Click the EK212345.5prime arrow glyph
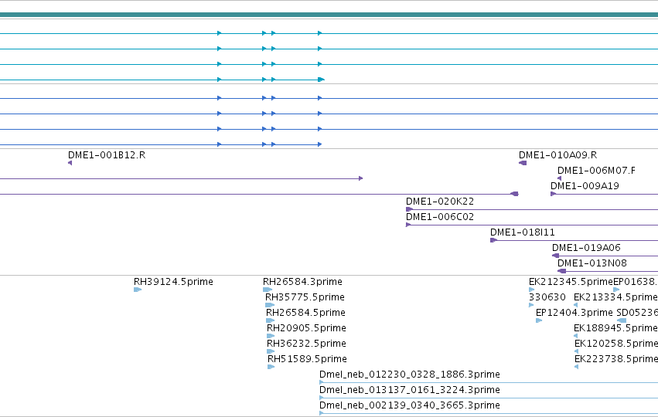The width and height of the screenshot is (658, 417). (x=532, y=290)
